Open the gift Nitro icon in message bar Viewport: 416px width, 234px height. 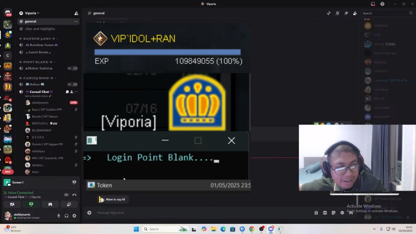[316, 213]
